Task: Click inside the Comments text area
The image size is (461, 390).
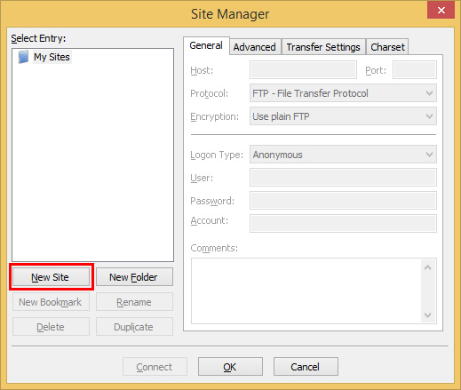Action: 306,291
